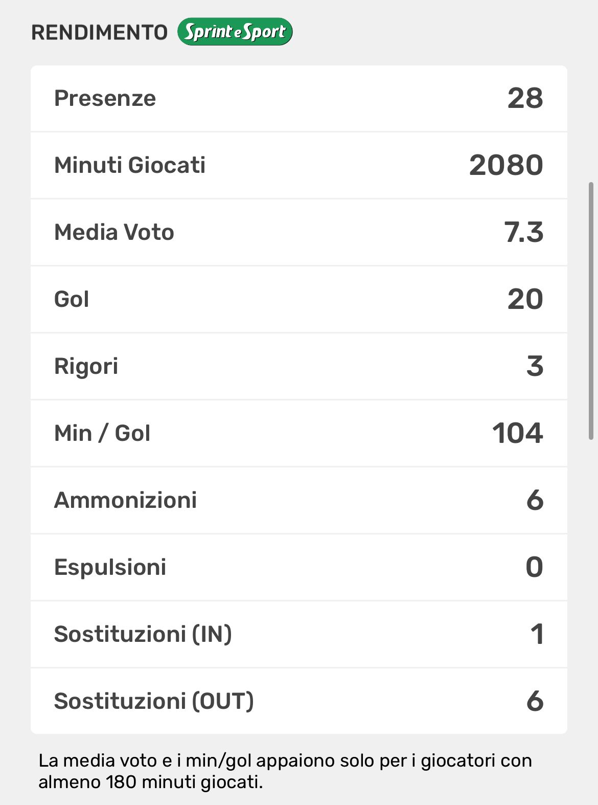The width and height of the screenshot is (598, 805).
Task: Click the footnote about 180 minuti giocati
Action: 285,771
